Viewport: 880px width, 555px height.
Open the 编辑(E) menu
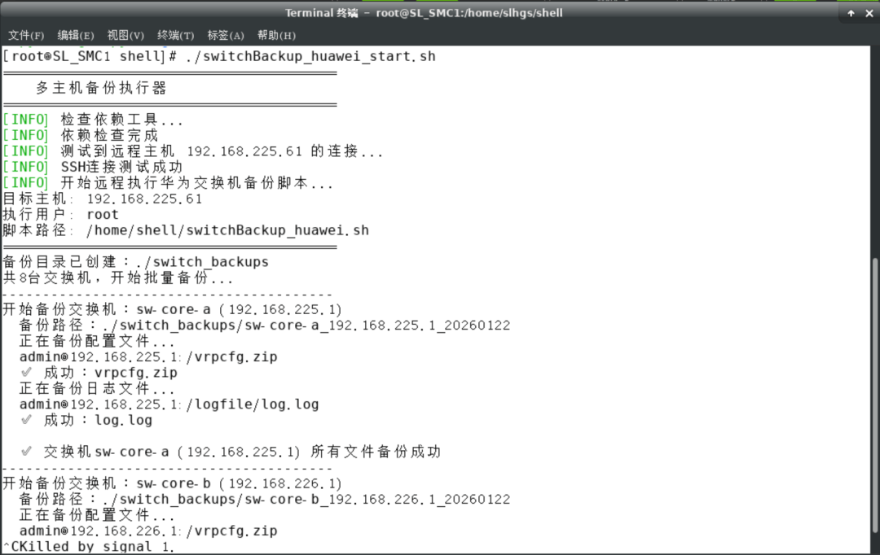click(76, 36)
